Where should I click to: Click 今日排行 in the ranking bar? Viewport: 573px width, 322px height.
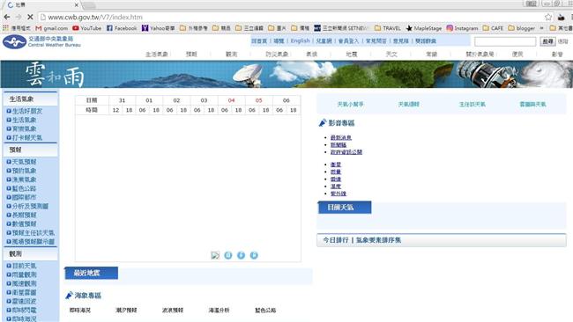tap(336, 240)
